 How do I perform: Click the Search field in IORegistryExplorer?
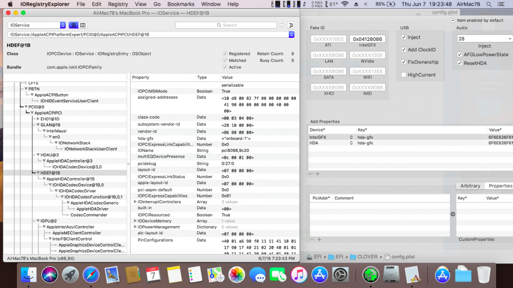pyautogui.click(x=226, y=25)
